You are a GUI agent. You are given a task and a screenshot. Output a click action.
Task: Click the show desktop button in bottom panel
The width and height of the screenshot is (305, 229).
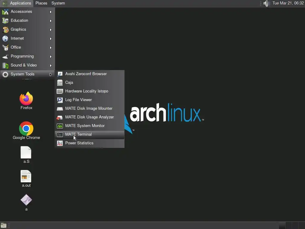click(4, 225)
